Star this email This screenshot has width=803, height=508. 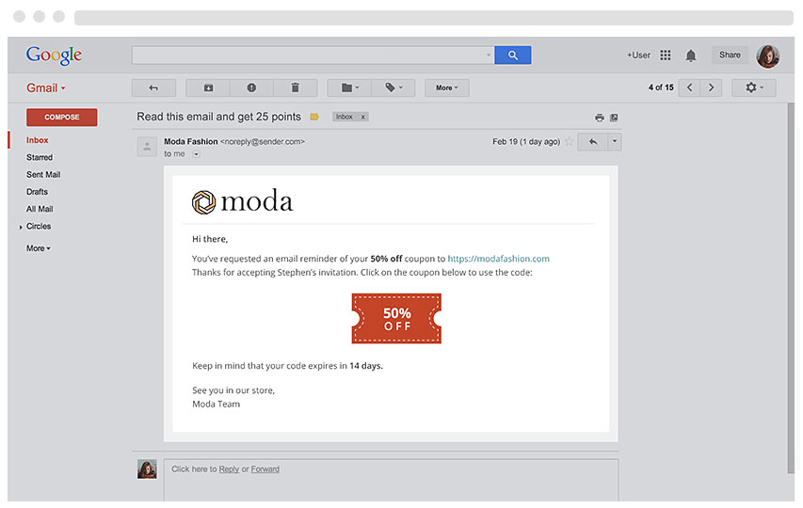point(569,142)
